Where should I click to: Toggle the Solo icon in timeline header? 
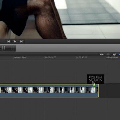click(x=115, y=54)
